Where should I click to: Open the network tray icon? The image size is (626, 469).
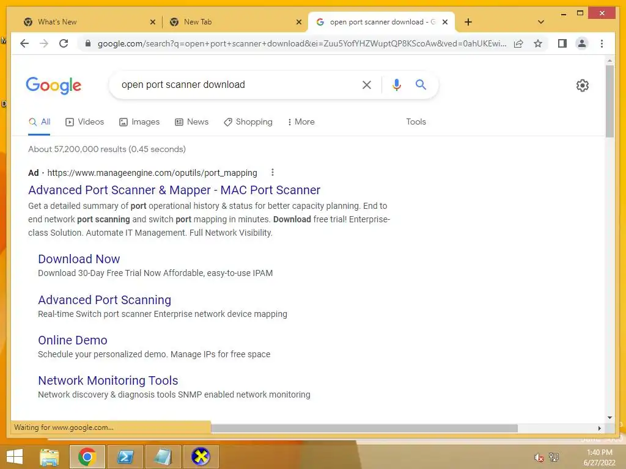click(x=554, y=457)
